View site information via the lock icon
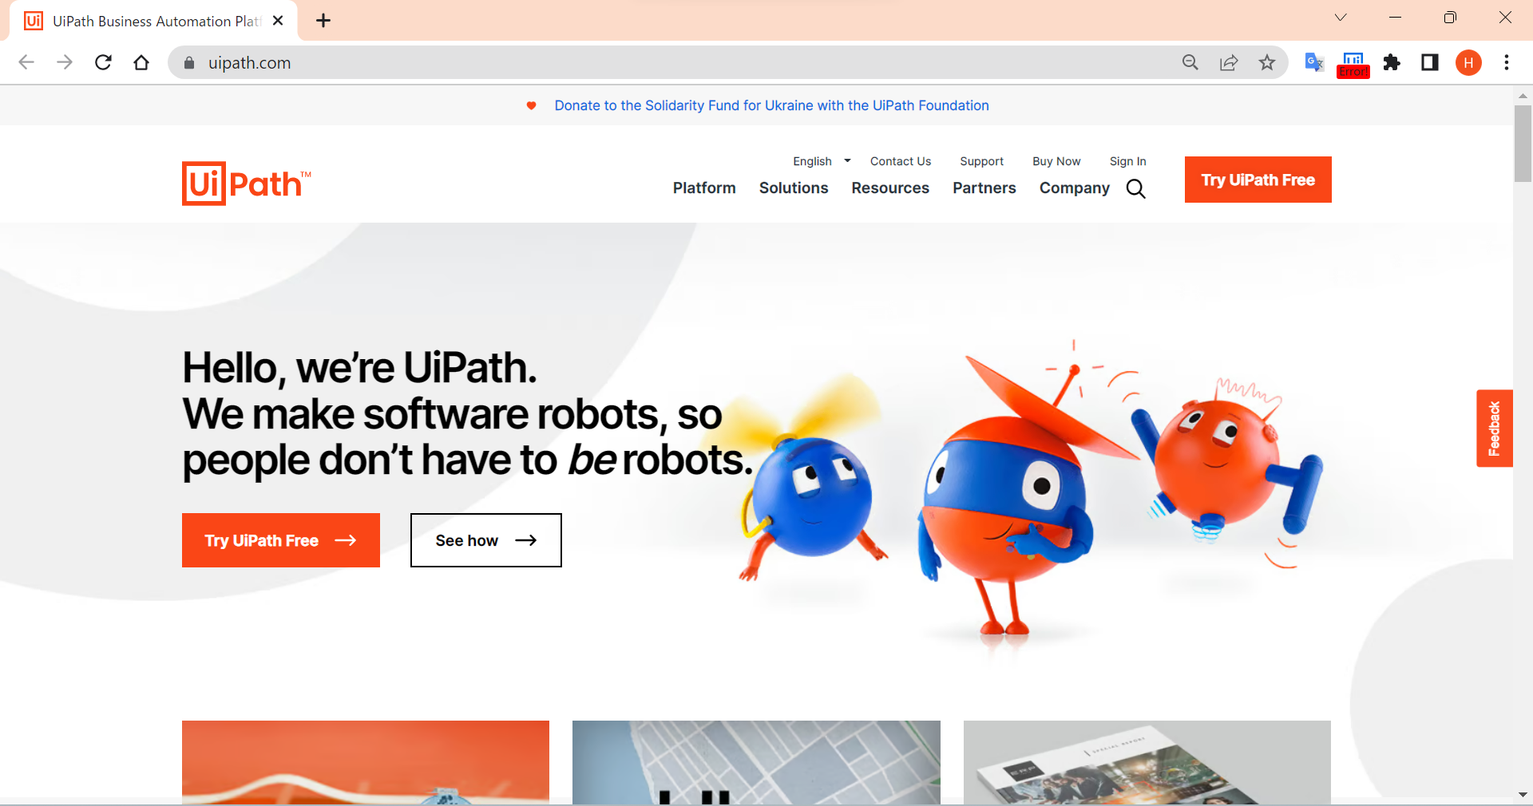The width and height of the screenshot is (1533, 806). click(x=189, y=62)
